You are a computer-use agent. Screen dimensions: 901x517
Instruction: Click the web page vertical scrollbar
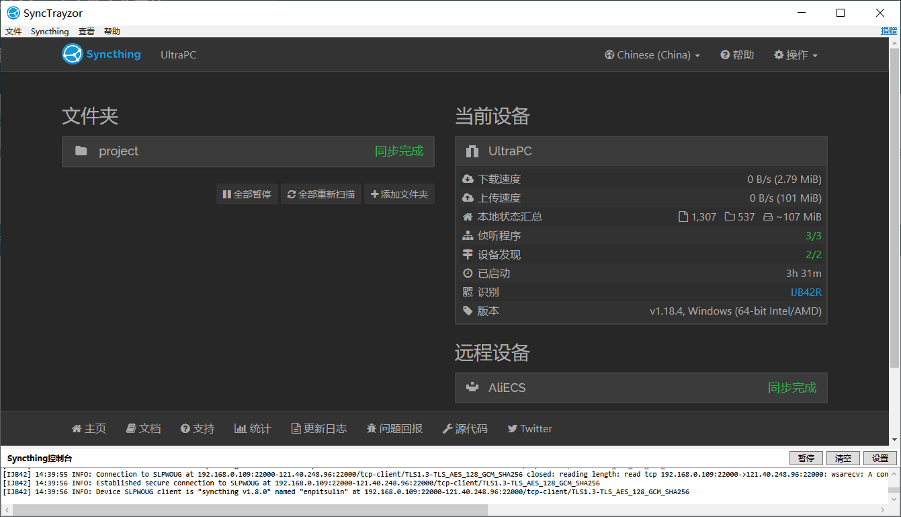pos(894,208)
